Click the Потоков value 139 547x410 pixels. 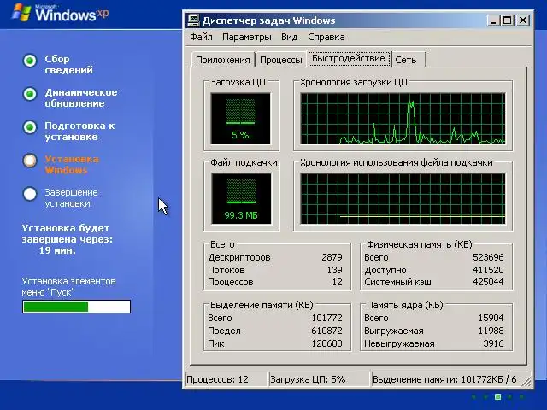[x=334, y=270]
